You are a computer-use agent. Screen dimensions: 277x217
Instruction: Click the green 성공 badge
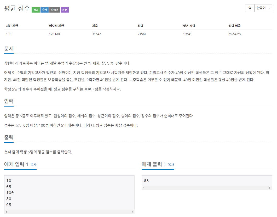[36, 10]
